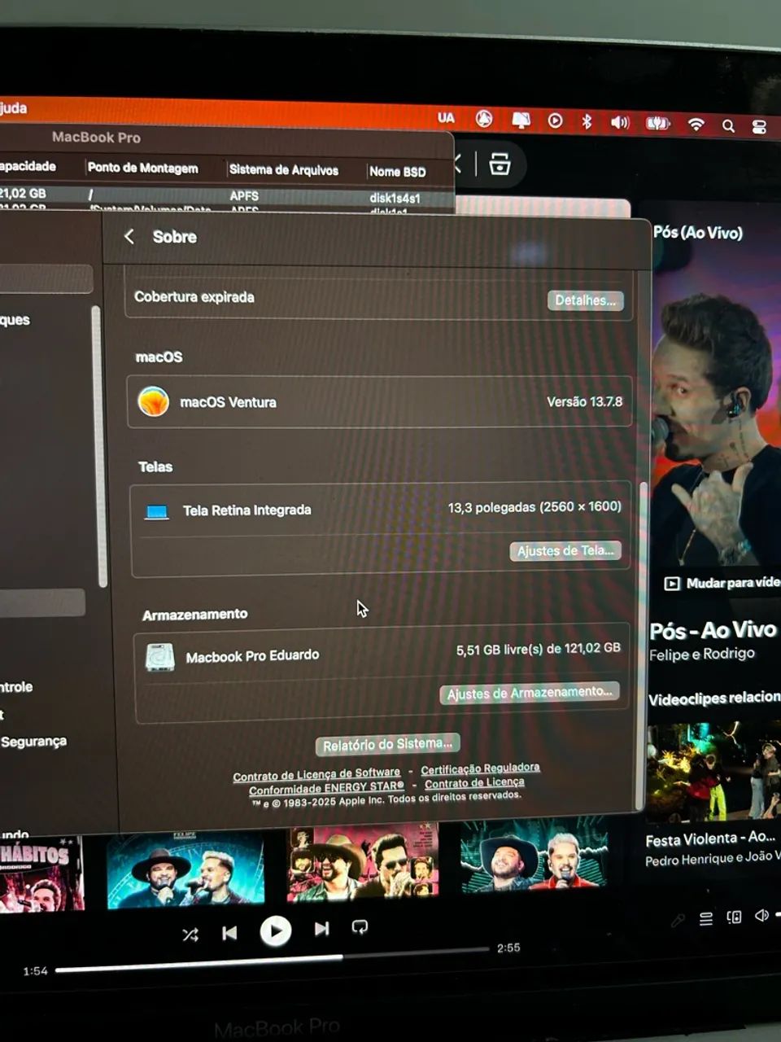
Task: Open Ajustes de Tela... button
Action: (565, 551)
